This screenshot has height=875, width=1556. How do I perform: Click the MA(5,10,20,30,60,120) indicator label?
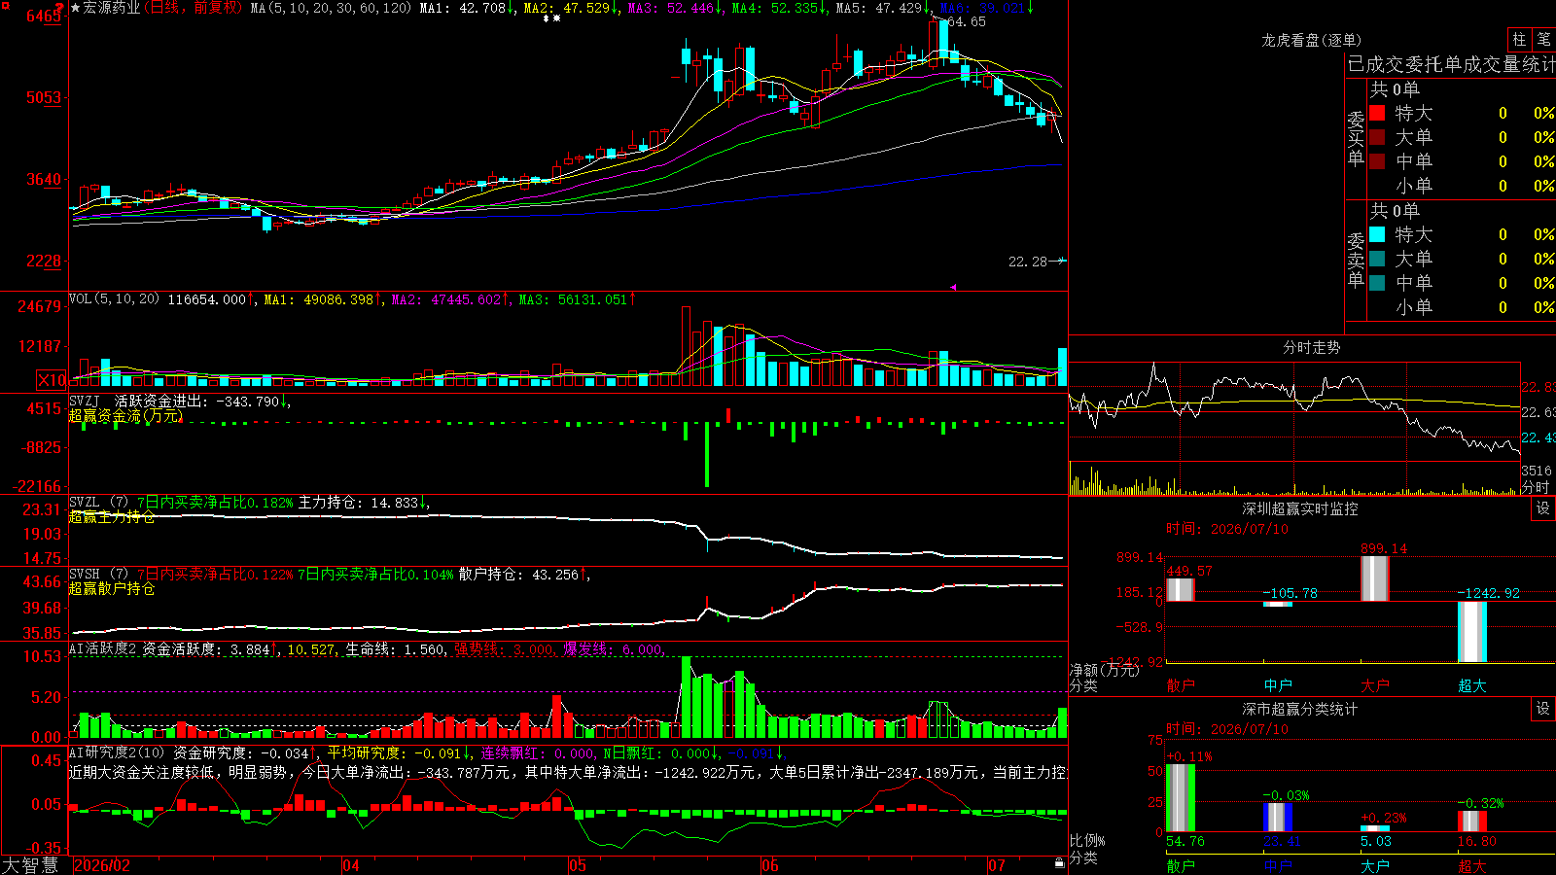[332, 8]
